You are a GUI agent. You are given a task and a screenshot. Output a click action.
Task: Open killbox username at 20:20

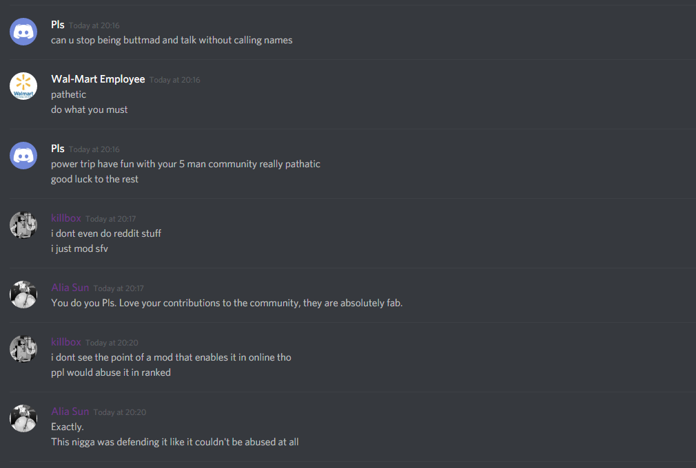[x=66, y=342]
